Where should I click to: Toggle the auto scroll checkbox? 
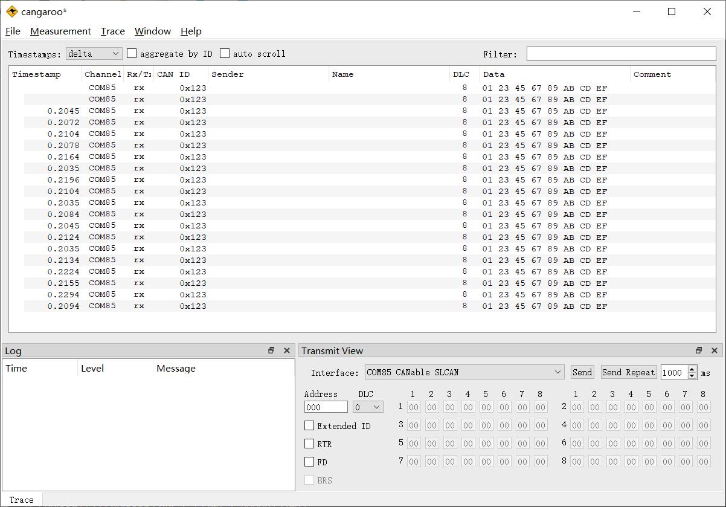point(225,54)
